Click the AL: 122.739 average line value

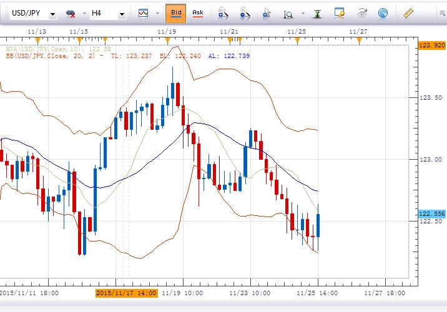(x=229, y=56)
